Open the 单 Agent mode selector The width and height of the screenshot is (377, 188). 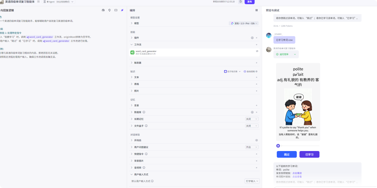point(58,2)
